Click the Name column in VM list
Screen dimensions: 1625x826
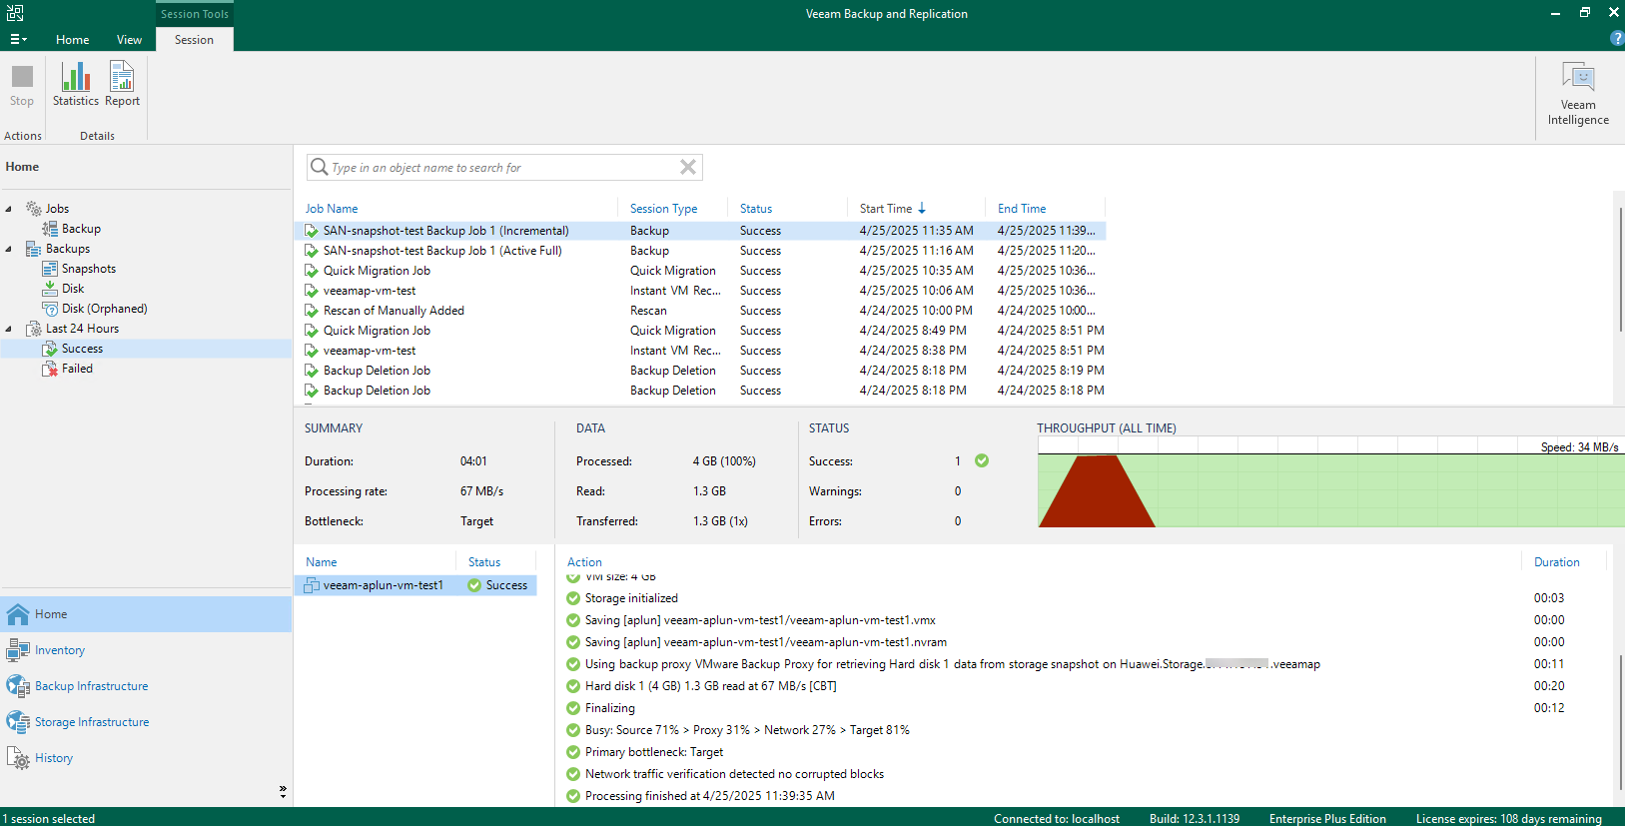[x=321, y=562]
